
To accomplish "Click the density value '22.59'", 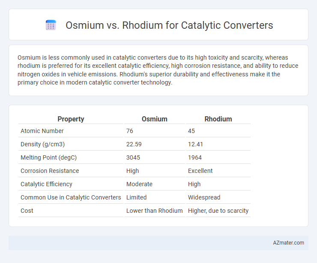I will pyautogui.click(x=134, y=144).
